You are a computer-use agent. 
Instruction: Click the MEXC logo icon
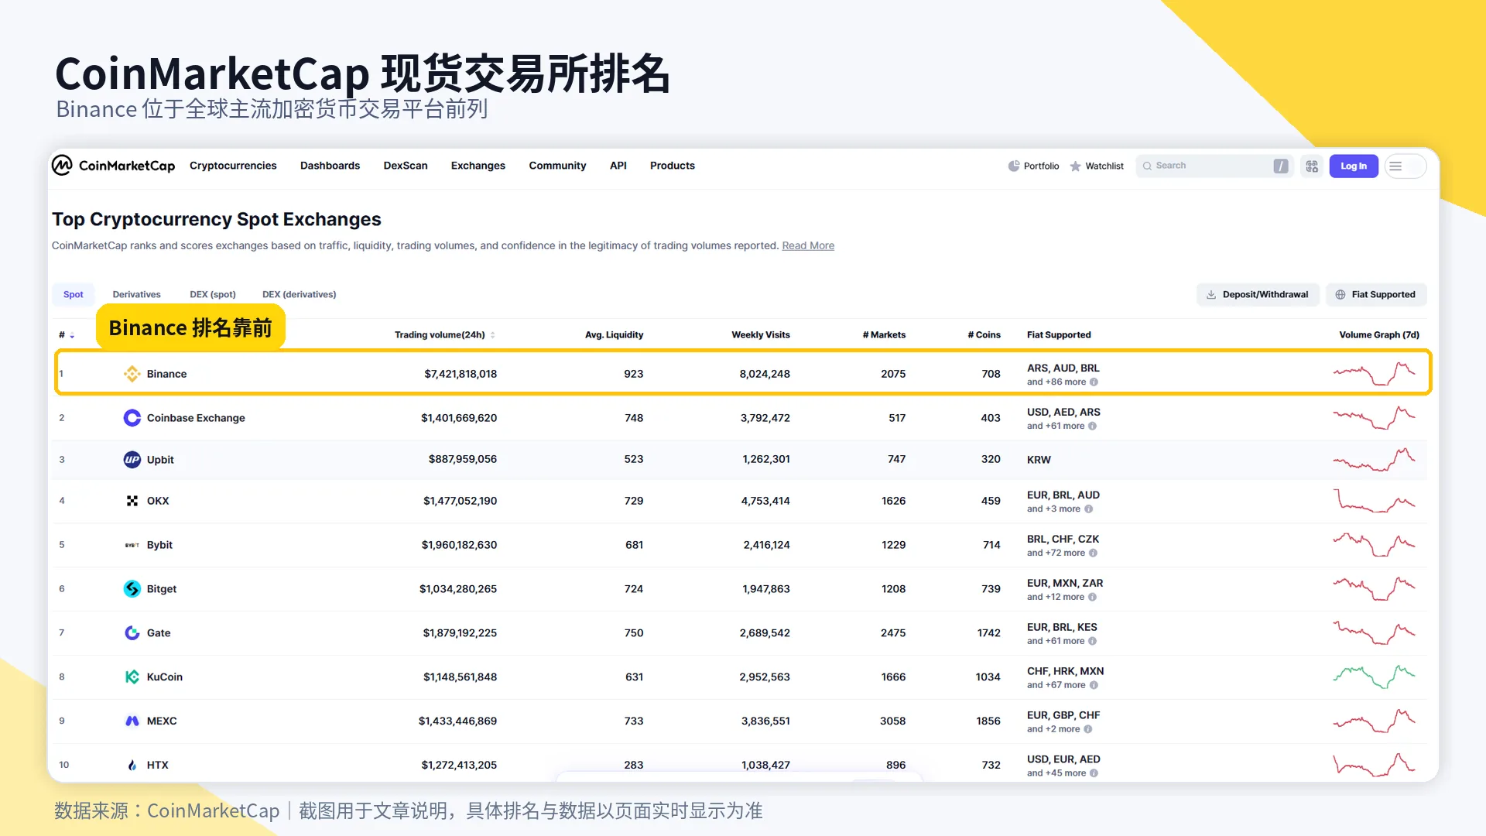pyautogui.click(x=132, y=721)
